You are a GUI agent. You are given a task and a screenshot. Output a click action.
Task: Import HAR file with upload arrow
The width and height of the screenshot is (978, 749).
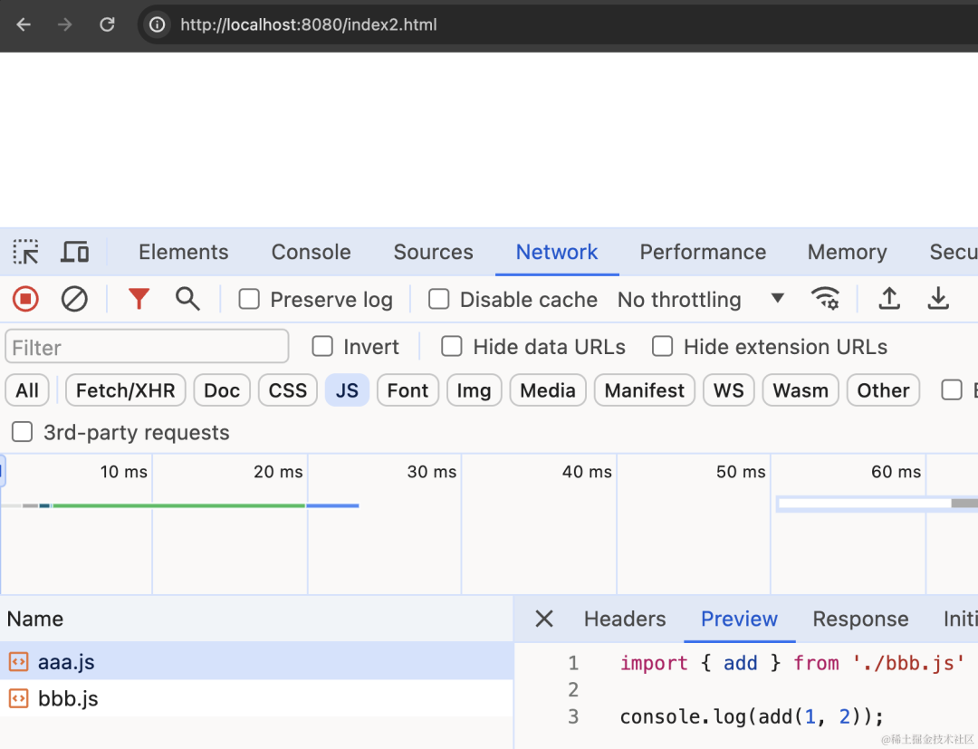click(889, 299)
